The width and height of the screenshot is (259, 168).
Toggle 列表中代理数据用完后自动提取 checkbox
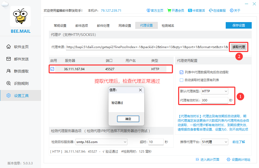181,72
